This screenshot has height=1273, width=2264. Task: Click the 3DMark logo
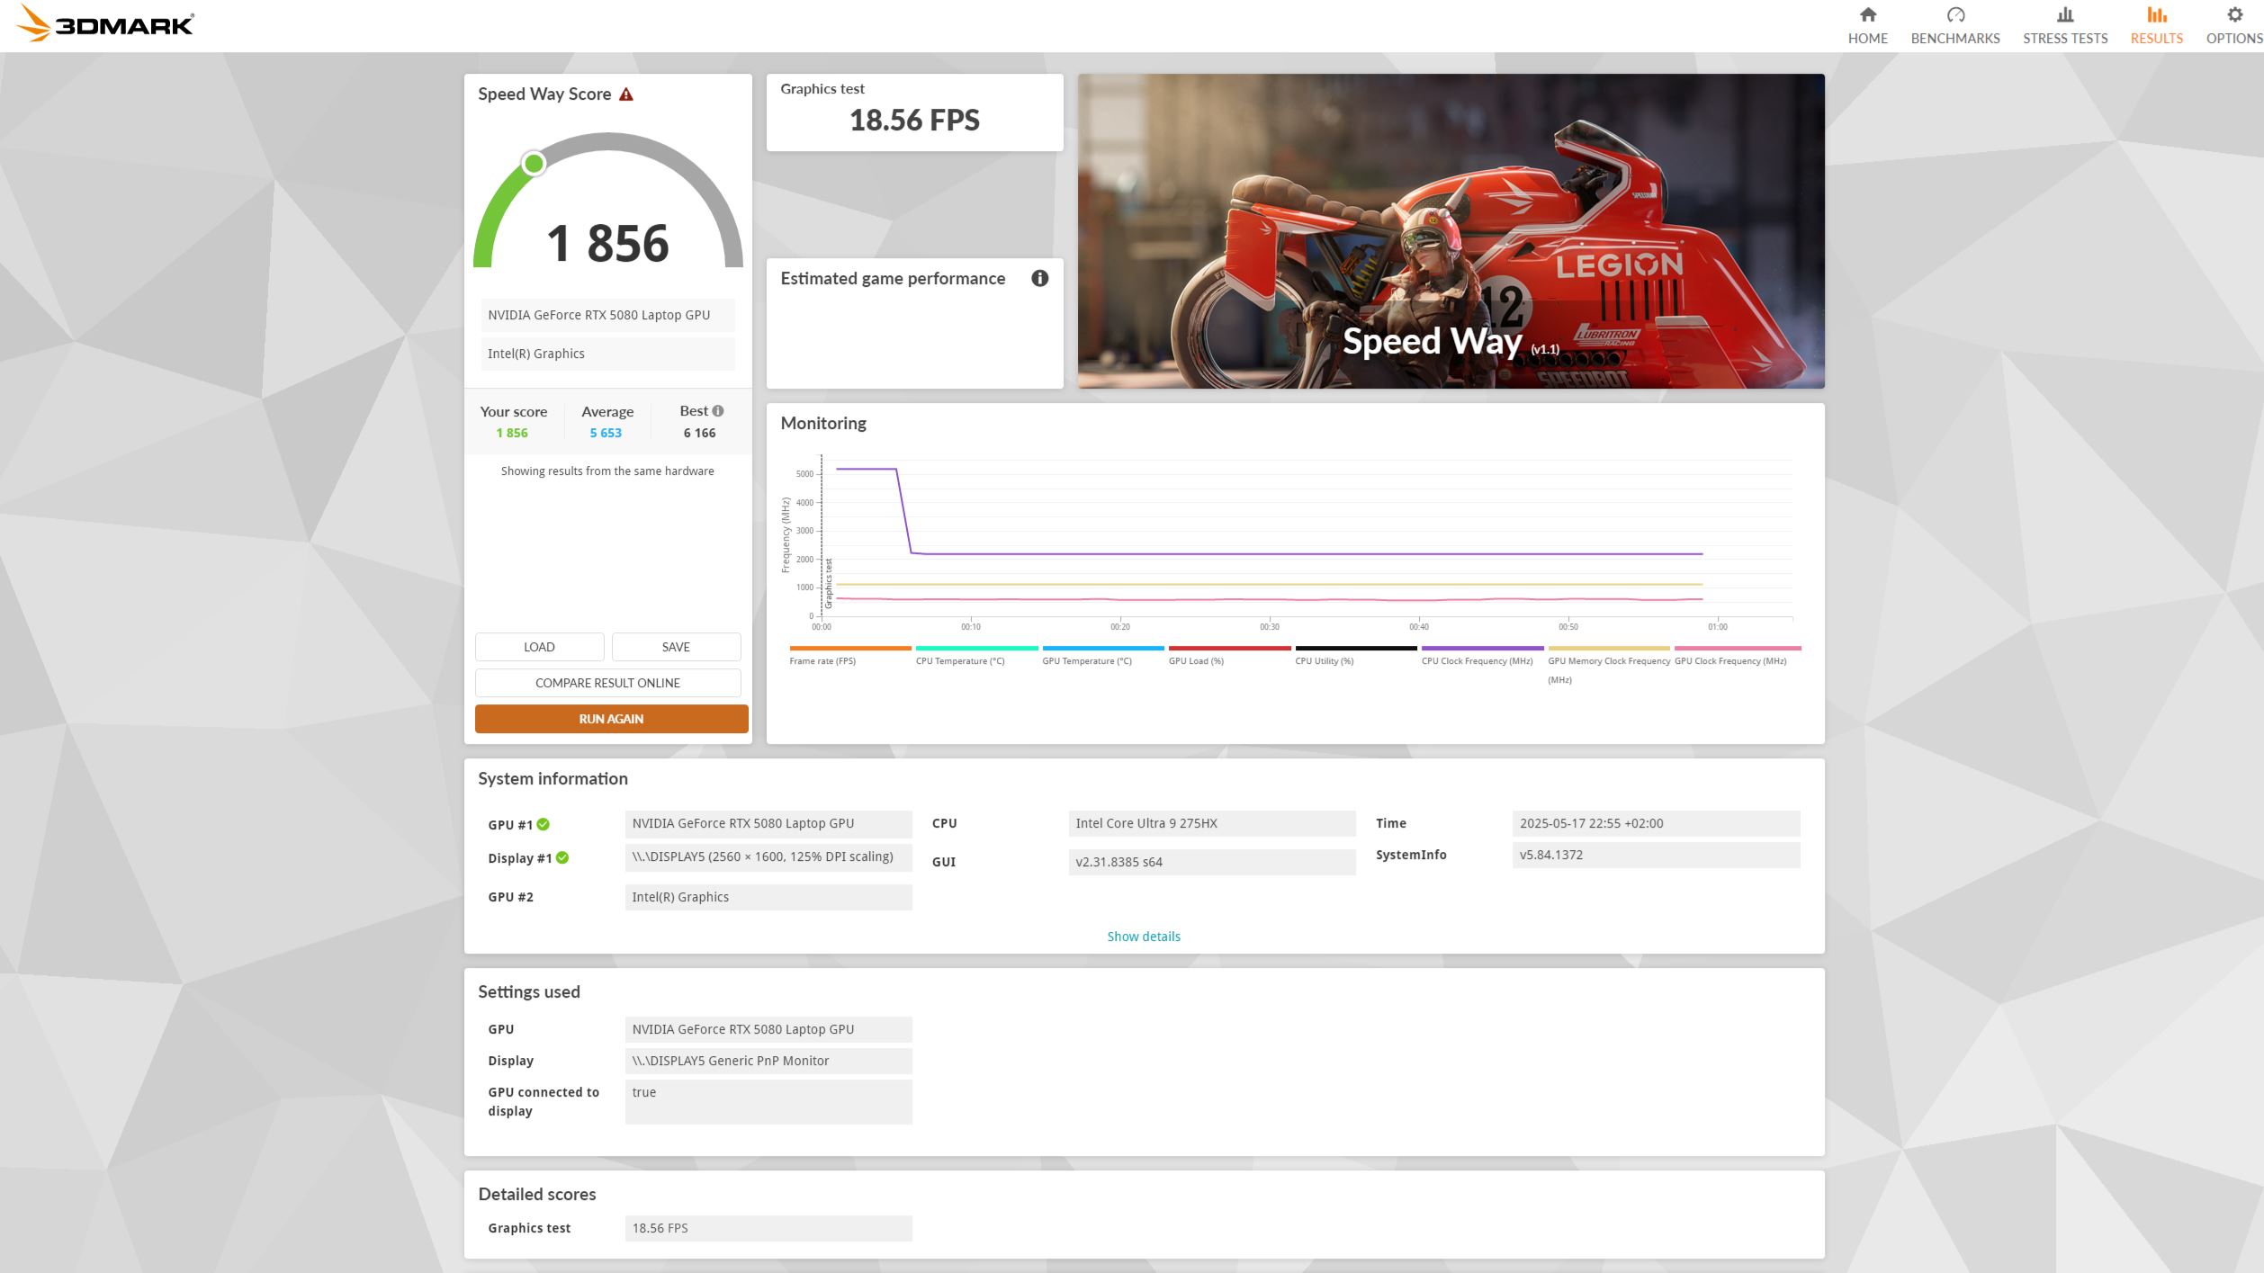(x=105, y=24)
